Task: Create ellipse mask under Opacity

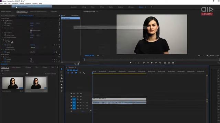Action: tap(6, 42)
